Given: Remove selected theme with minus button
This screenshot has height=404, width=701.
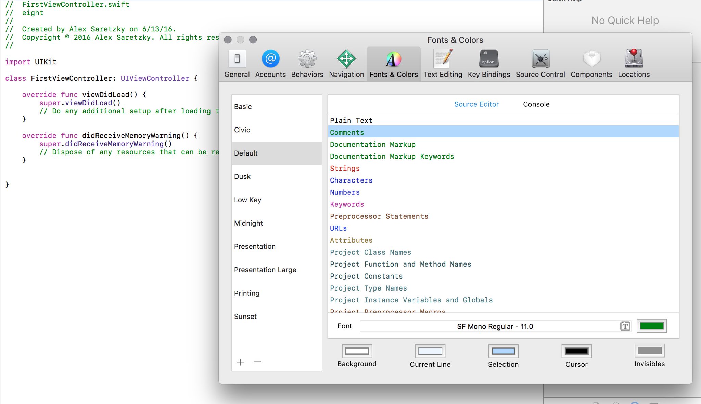Looking at the screenshot, I should pos(257,362).
